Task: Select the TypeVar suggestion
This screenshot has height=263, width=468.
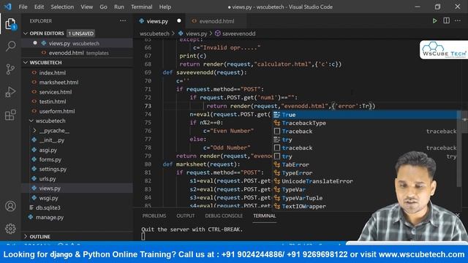Action: pos(366,190)
